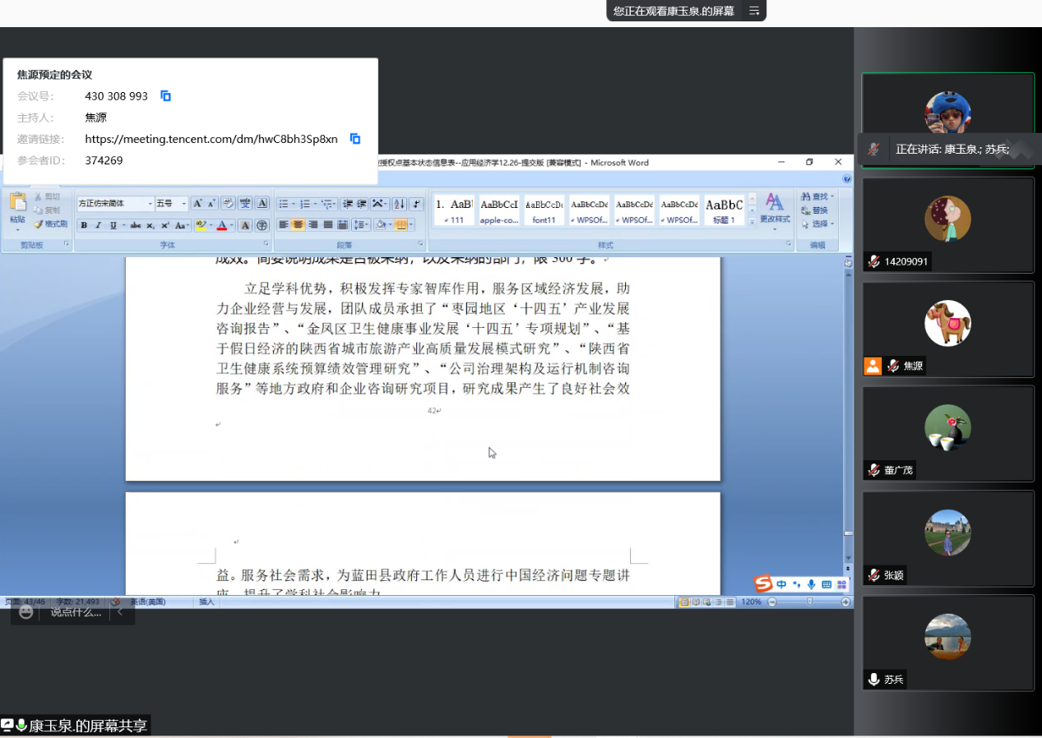Click the 替换 replace button

815,210
